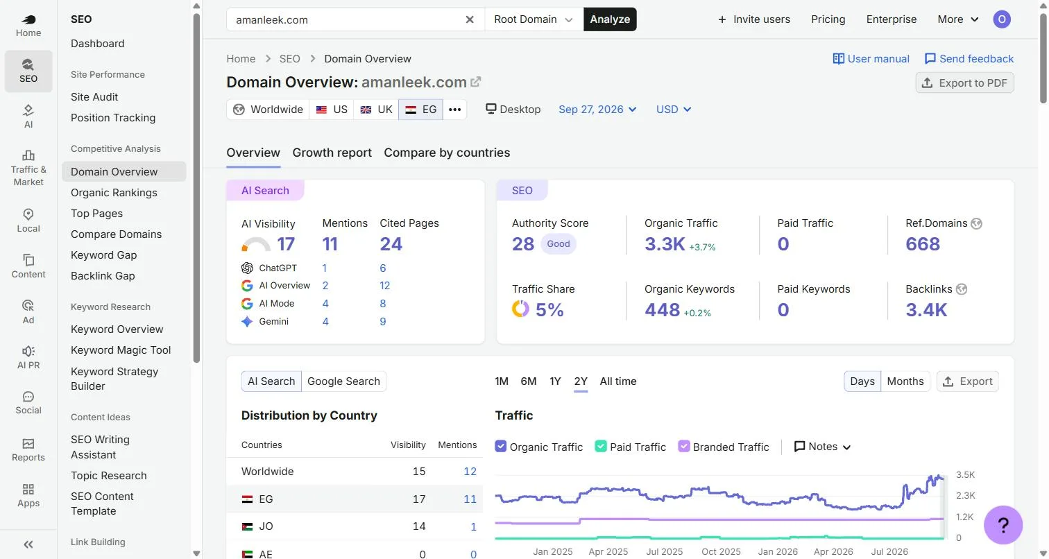Select the EG row in country distribution

pos(355,499)
